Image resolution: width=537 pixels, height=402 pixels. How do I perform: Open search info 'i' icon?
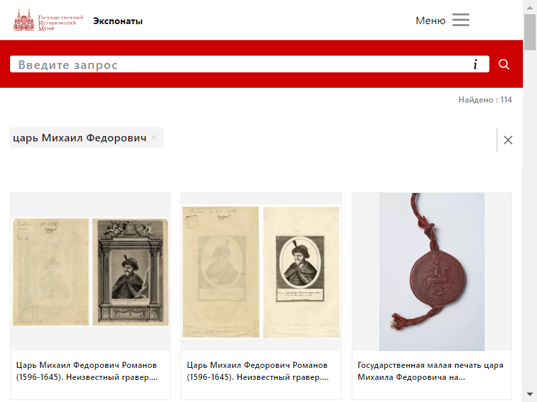475,64
